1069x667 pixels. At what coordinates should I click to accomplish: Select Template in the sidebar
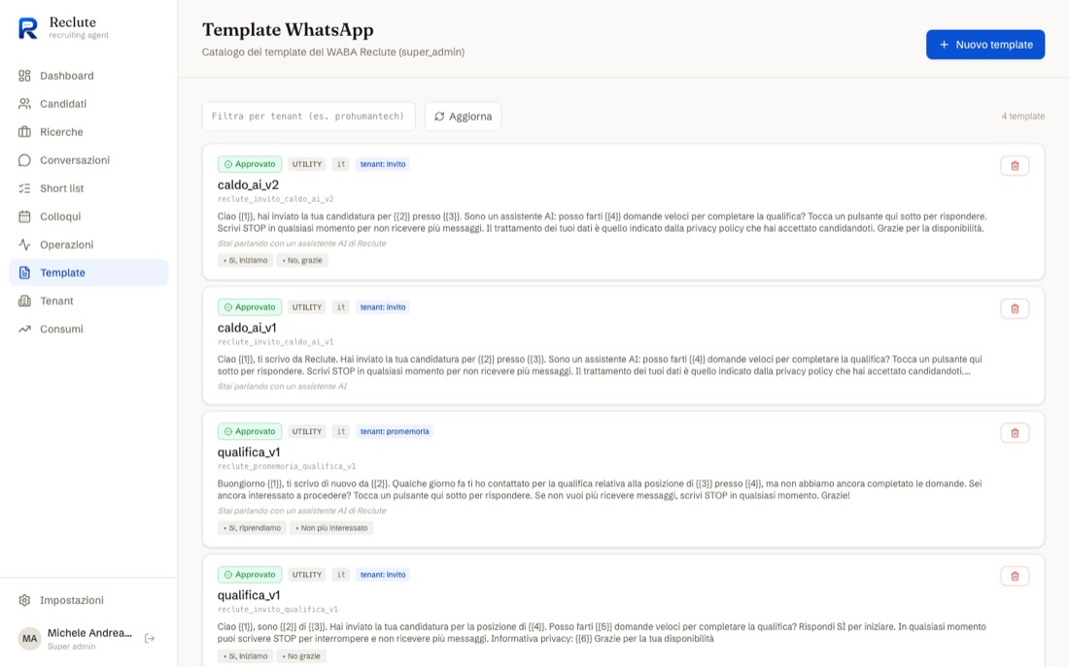click(88, 273)
